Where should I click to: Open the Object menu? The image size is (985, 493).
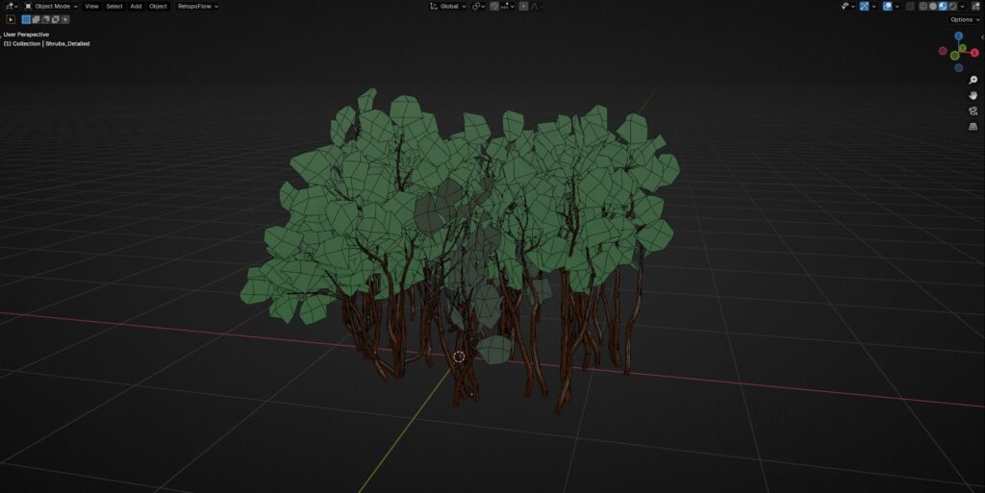tap(158, 6)
